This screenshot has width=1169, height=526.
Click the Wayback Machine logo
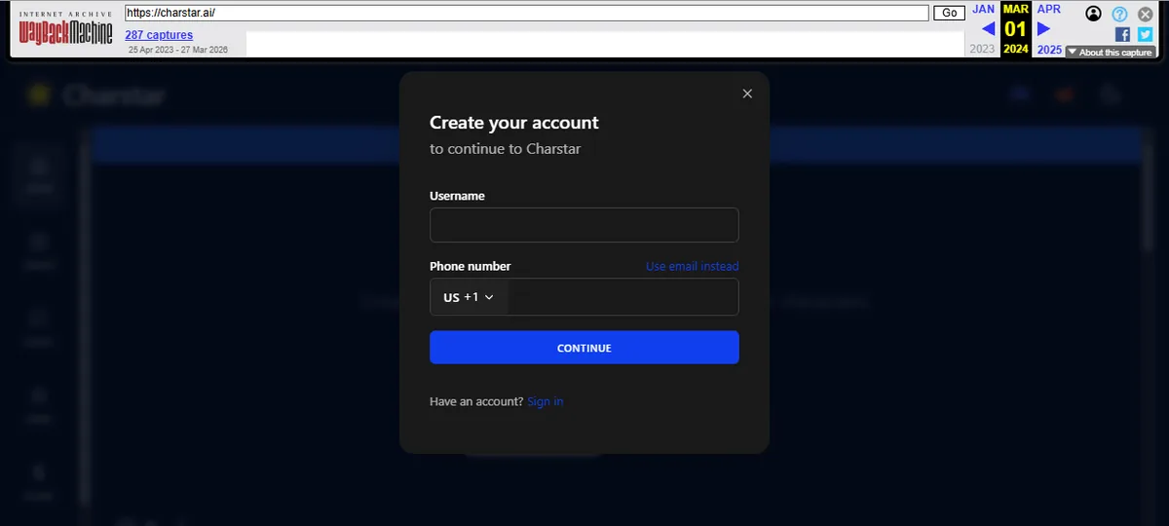tap(66, 31)
